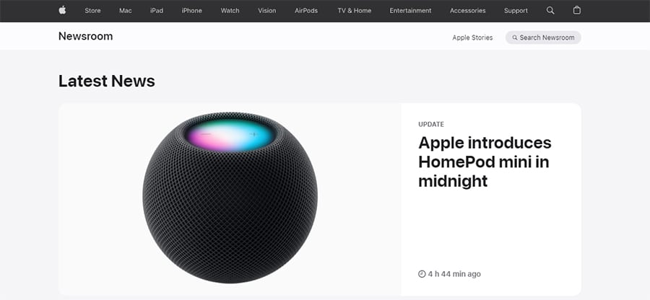Open the Support page link
This screenshot has height=300, width=650.
coord(516,11)
